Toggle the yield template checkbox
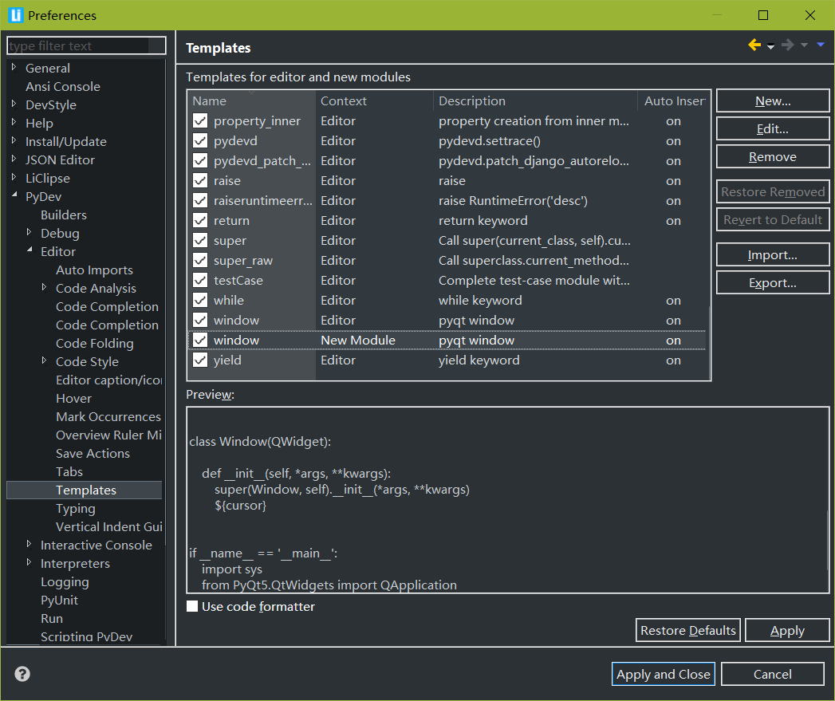This screenshot has width=835, height=701. (200, 360)
